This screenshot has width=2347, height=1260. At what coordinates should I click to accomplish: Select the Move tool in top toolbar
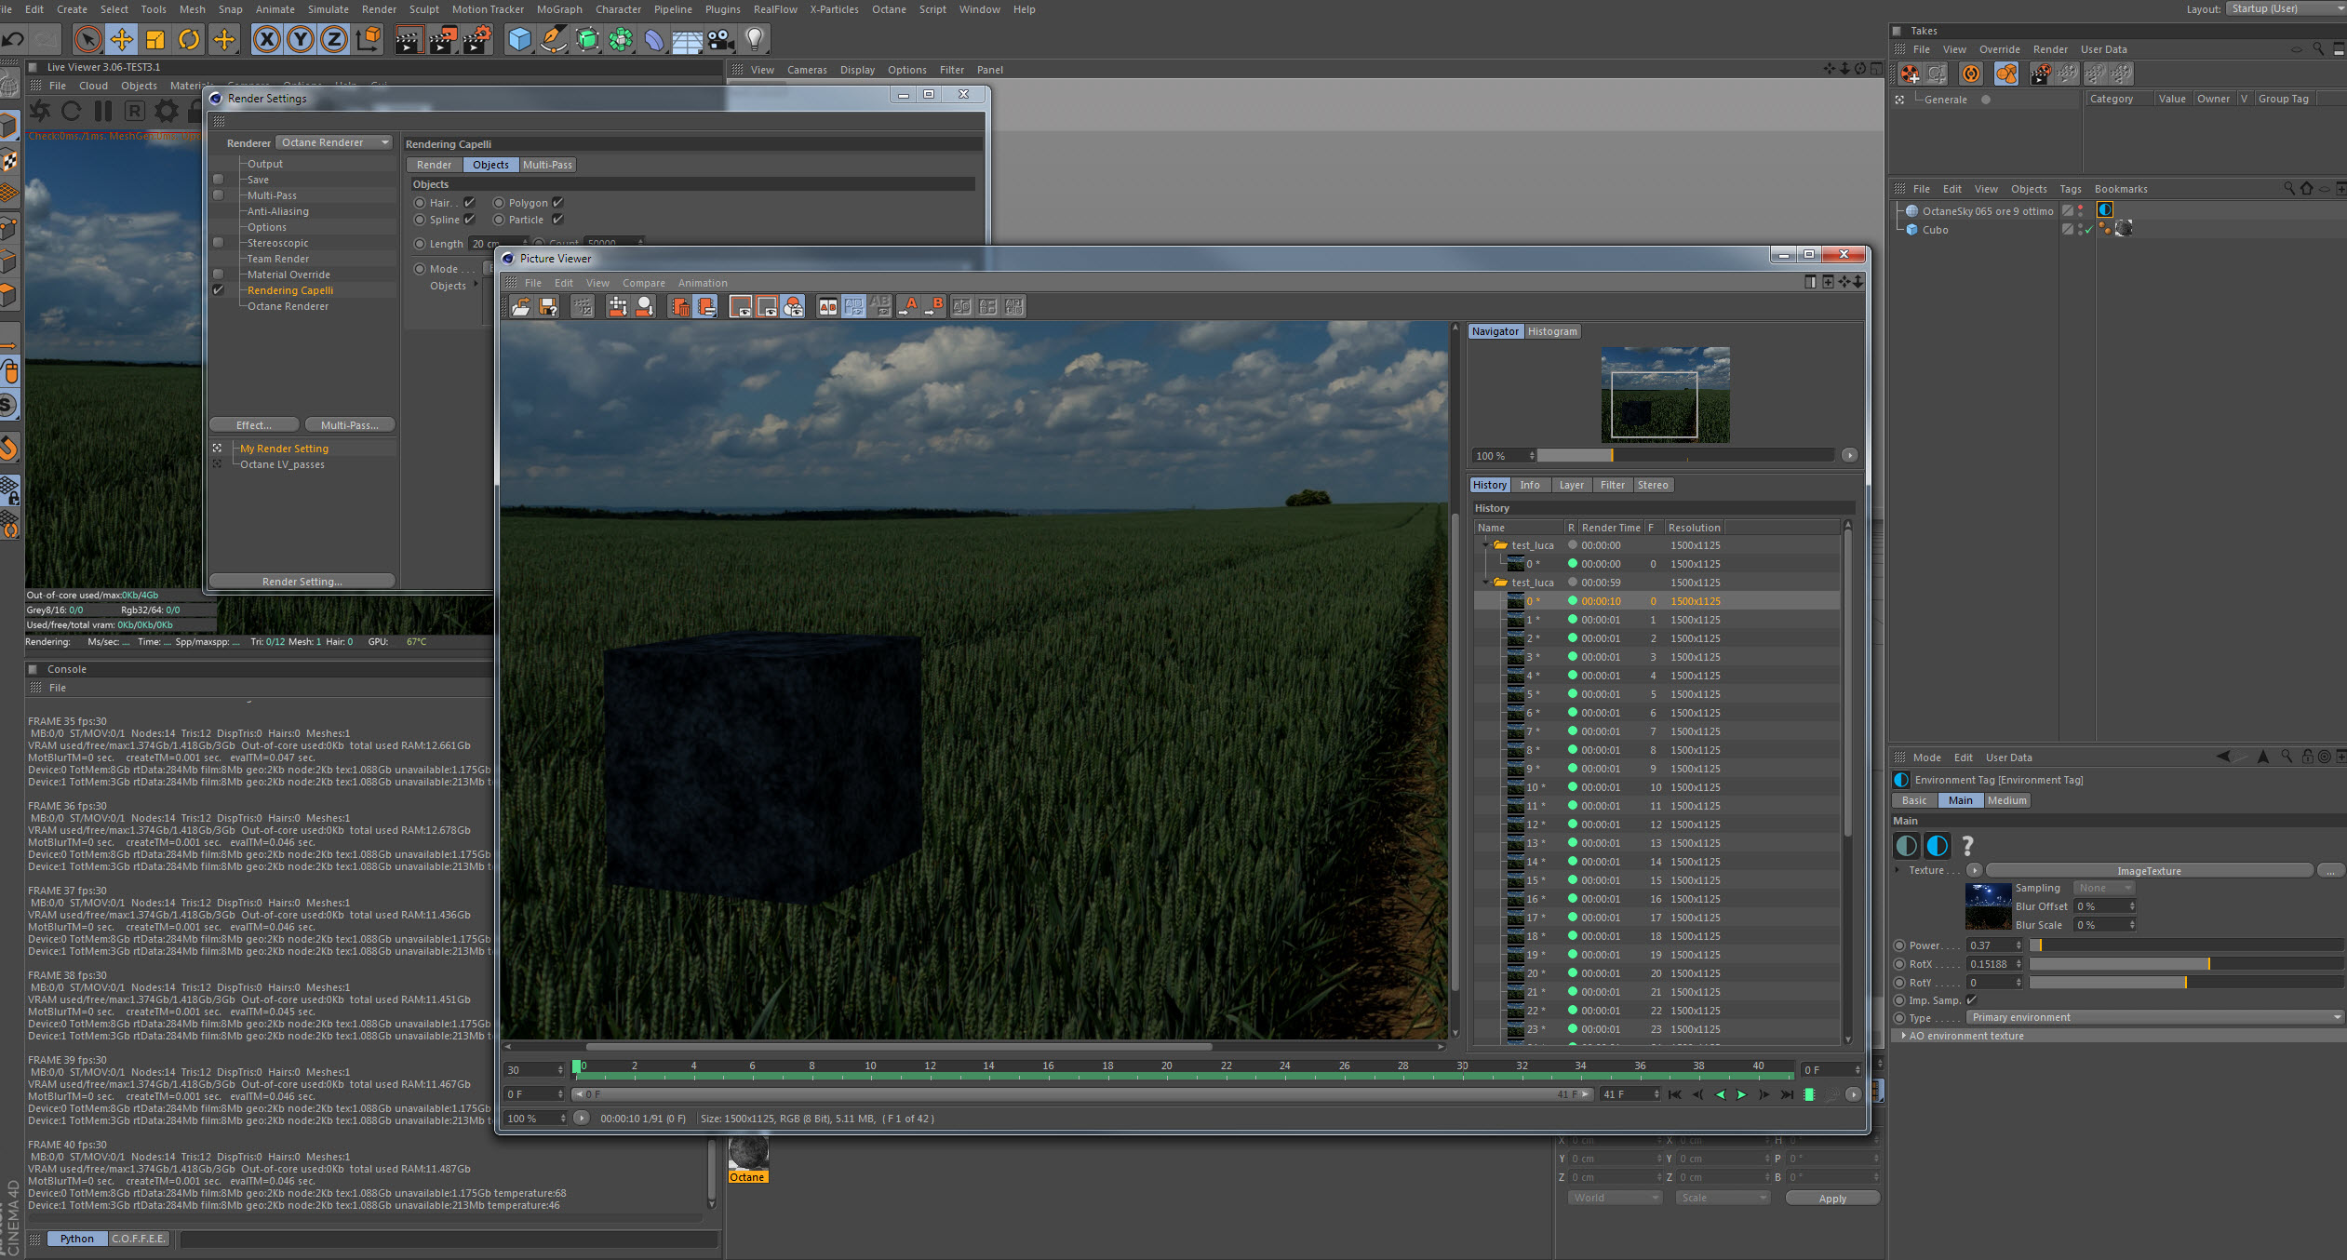tap(121, 39)
